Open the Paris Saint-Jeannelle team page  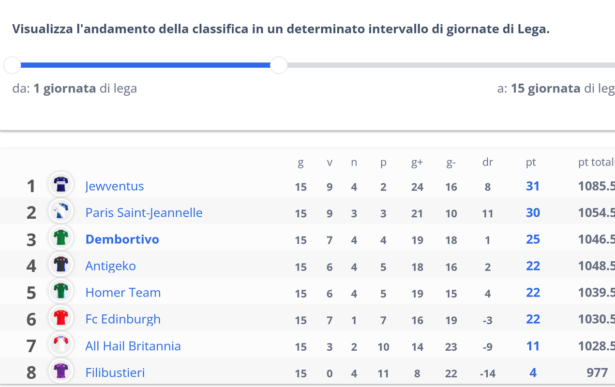tap(144, 213)
